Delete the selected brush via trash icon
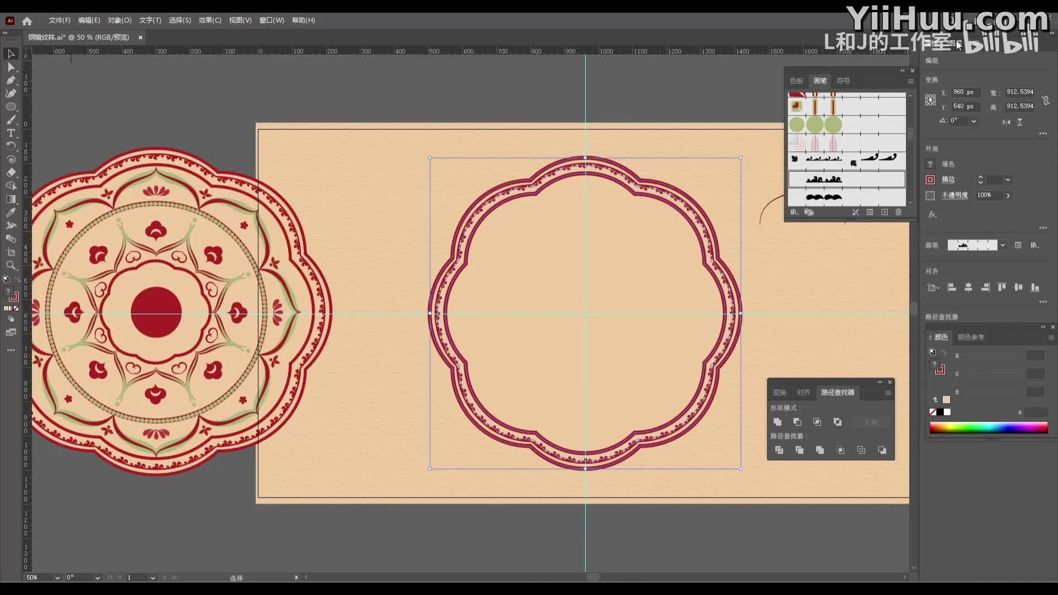This screenshot has width=1058, height=595. coord(899,212)
